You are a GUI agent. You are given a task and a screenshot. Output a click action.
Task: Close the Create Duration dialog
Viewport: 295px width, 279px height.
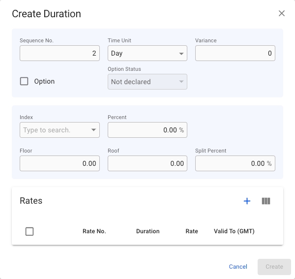(x=282, y=13)
